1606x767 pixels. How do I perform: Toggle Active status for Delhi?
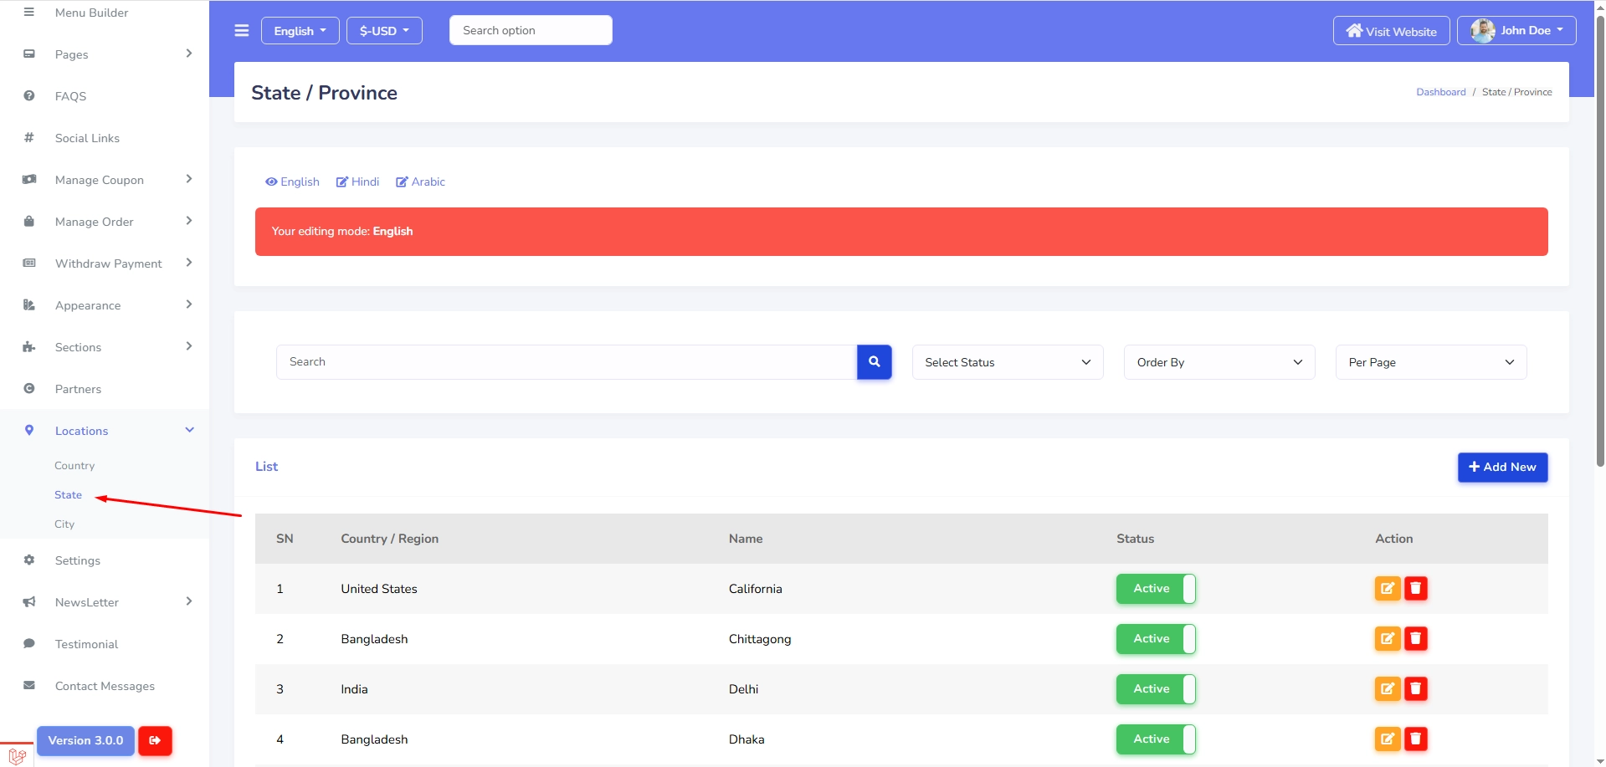(1156, 689)
